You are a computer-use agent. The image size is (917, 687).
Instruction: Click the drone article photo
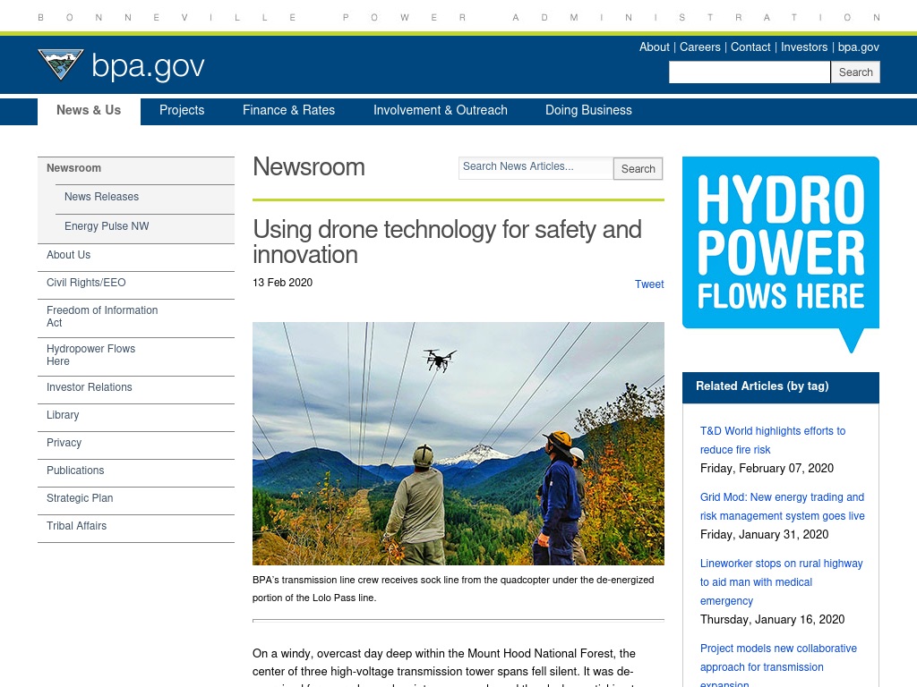tap(458, 444)
